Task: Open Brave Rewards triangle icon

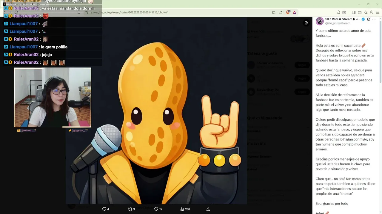Action: [x=295, y=12]
